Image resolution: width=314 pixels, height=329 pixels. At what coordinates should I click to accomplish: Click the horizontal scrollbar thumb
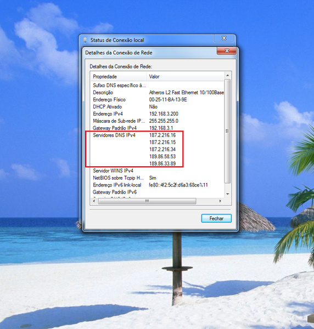point(147,201)
